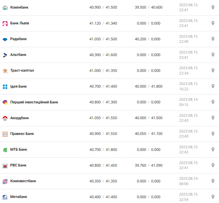Click the Траст-капітал logo icon
Screen dimensions: 219x203
pos(5,71)
